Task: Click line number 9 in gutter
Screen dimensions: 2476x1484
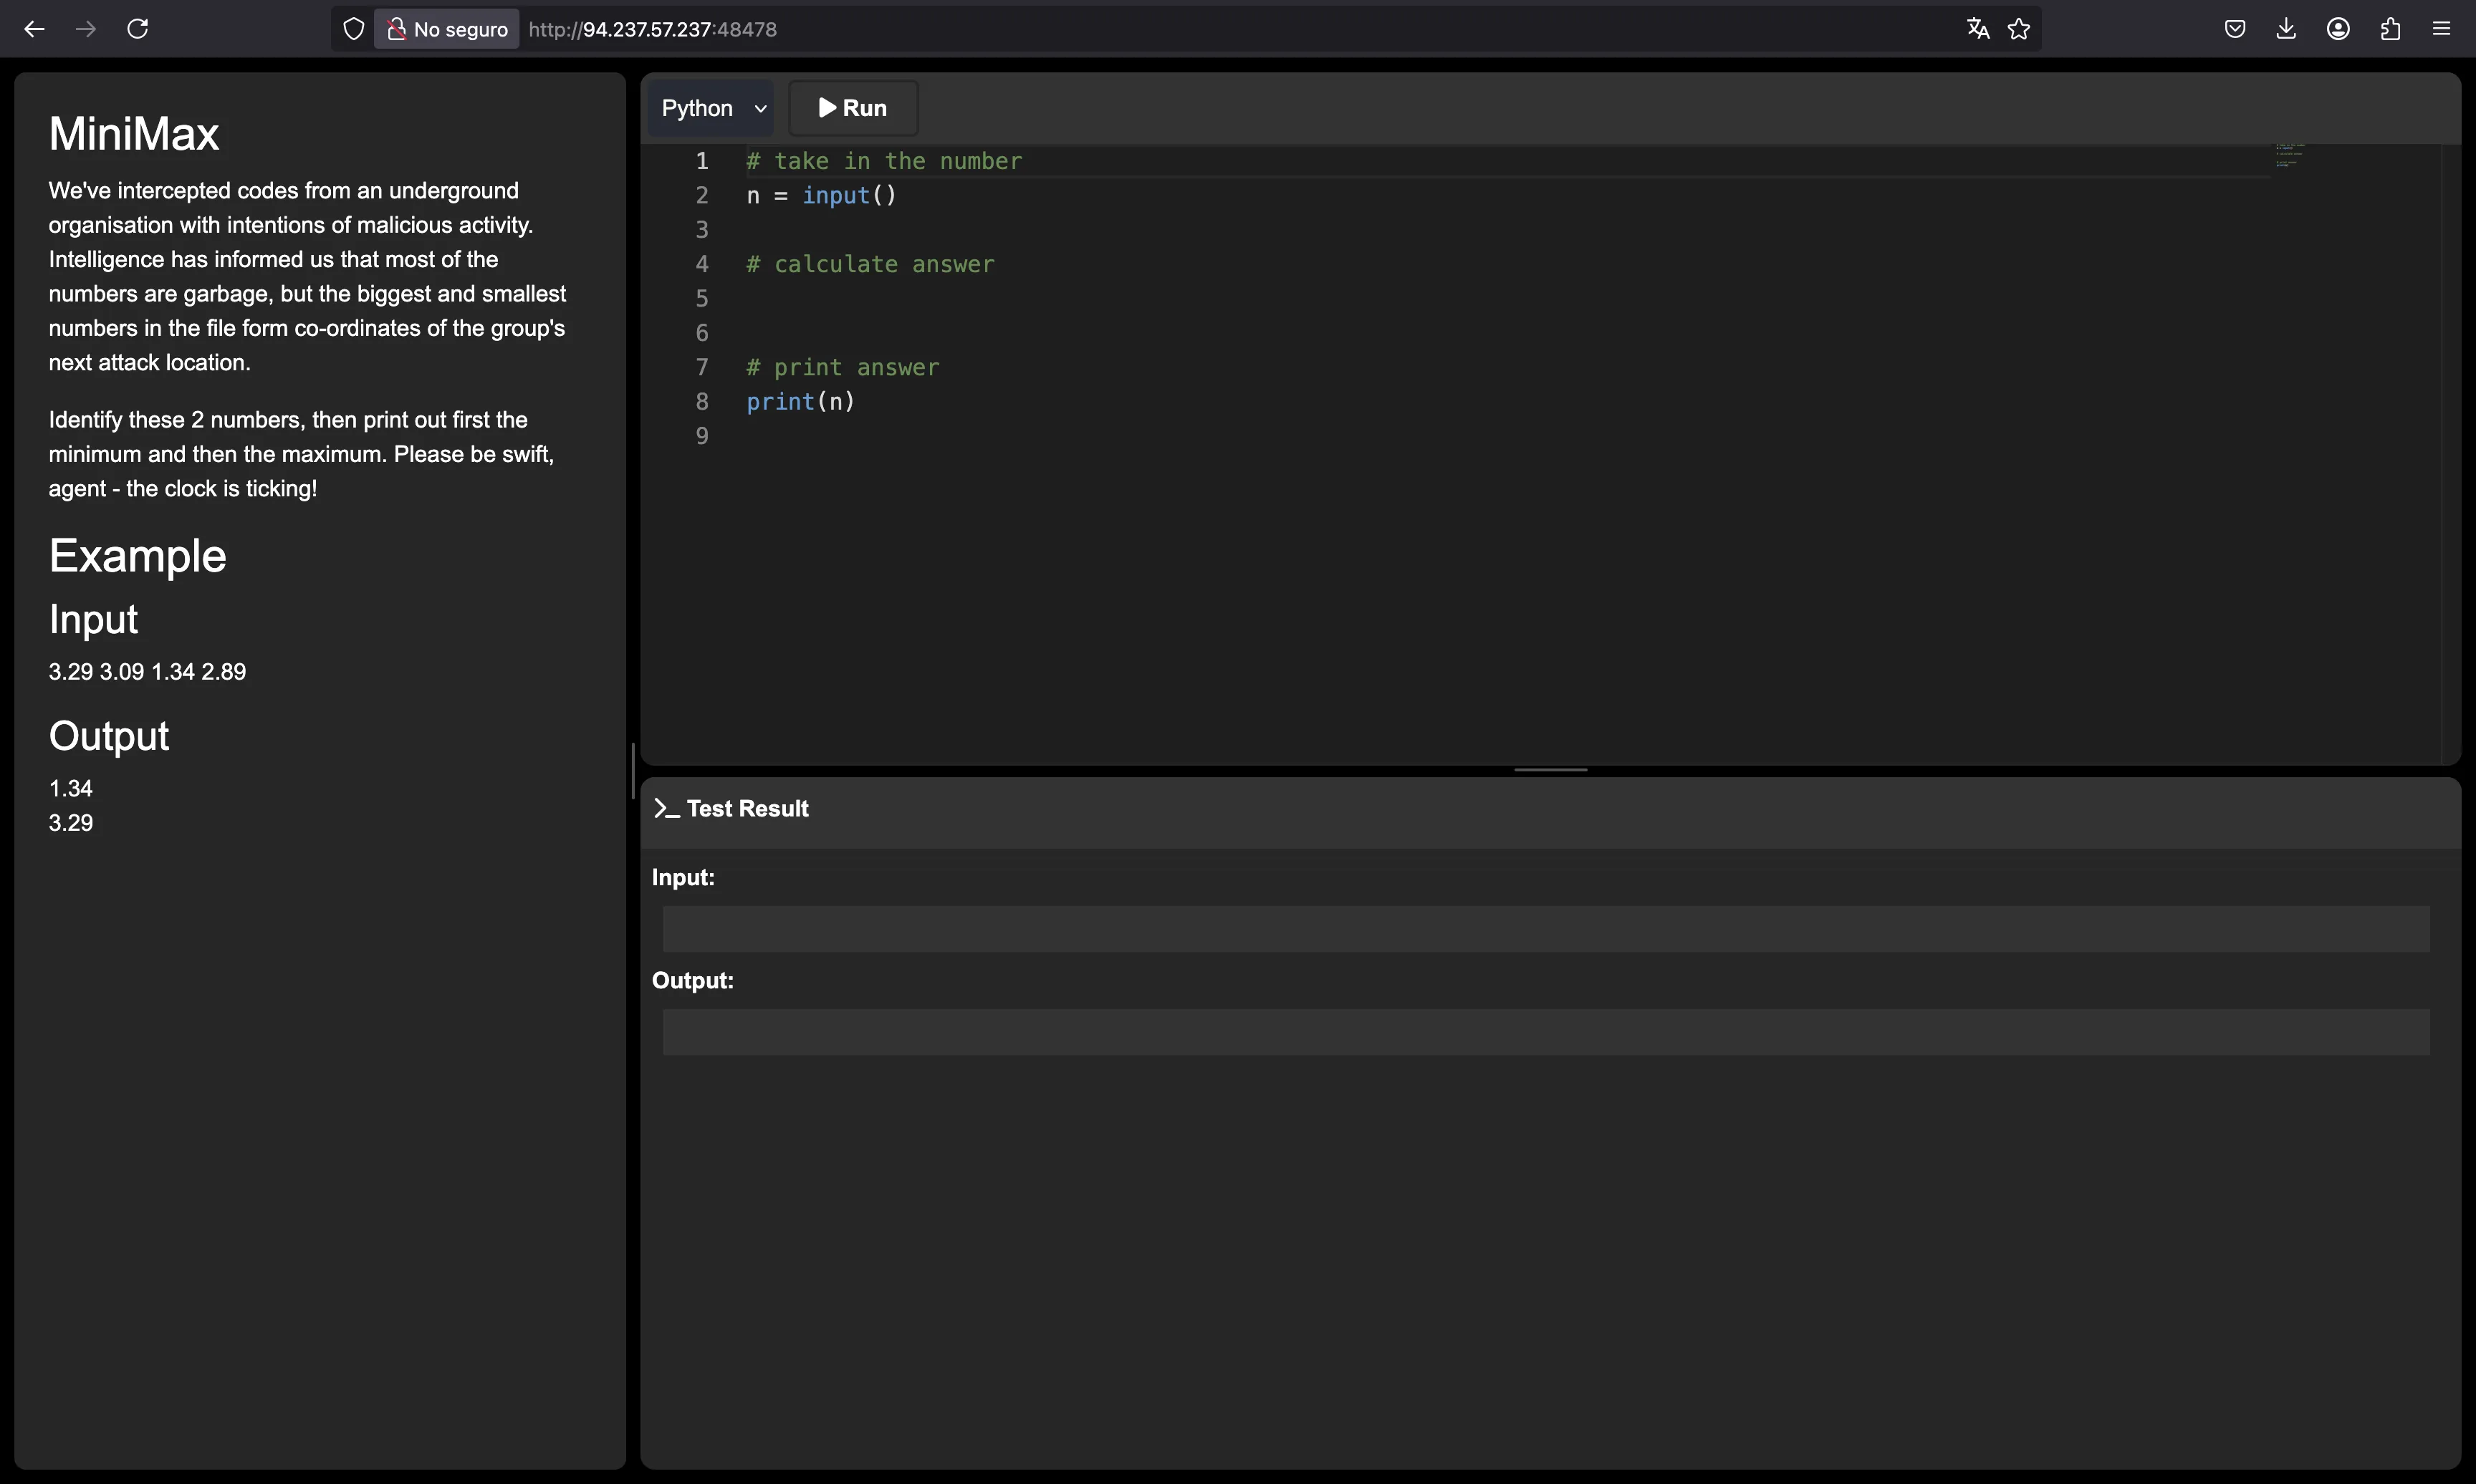Action: pyautogui.click(x=702, y=436)
